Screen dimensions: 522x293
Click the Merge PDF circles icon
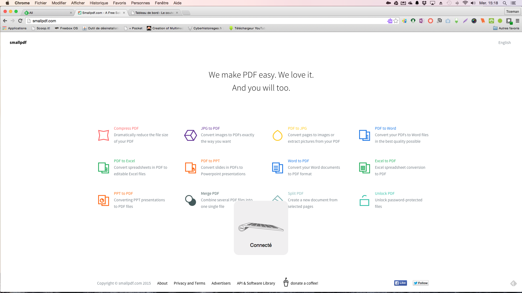coord(191,200)
